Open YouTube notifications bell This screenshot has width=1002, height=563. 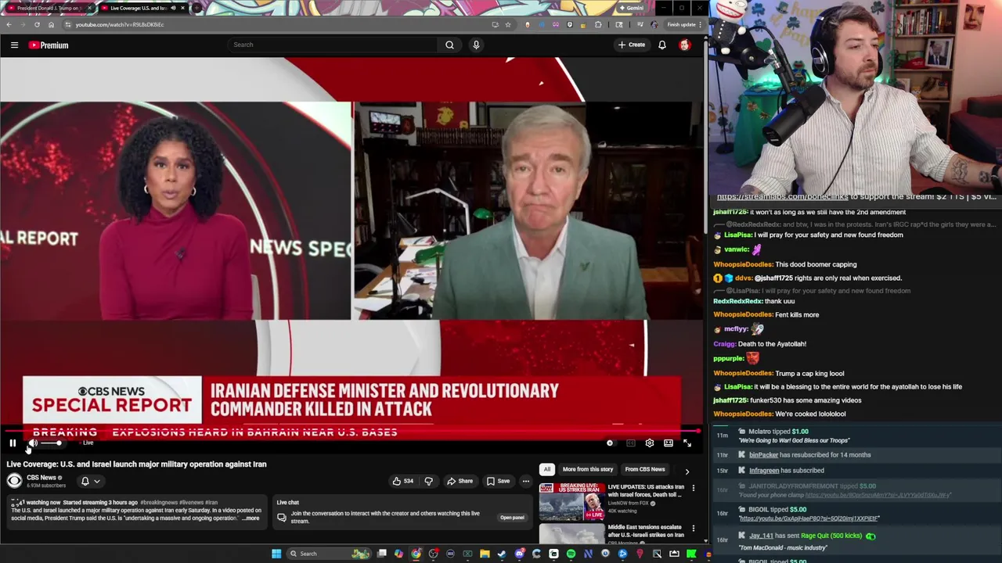click(662, 45)
